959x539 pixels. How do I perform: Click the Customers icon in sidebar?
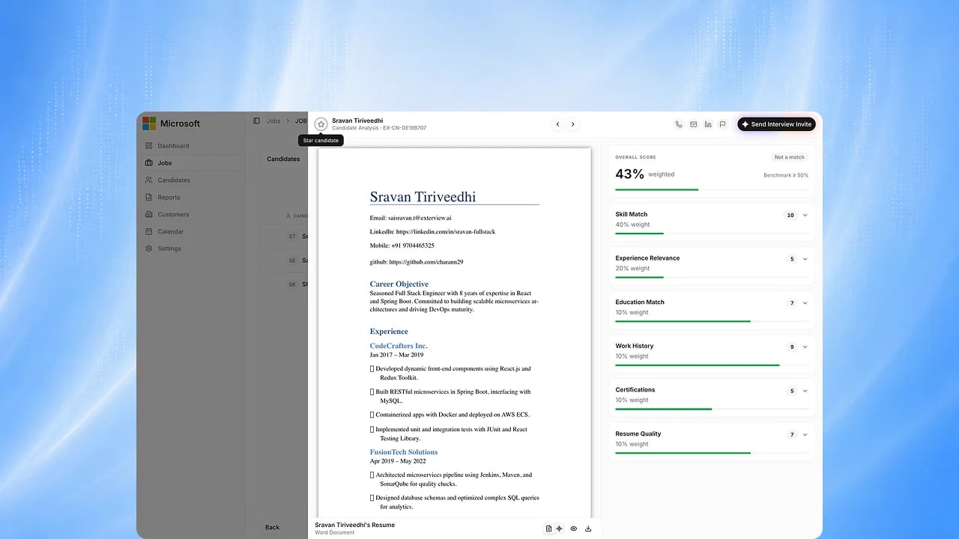click(149, 215)
